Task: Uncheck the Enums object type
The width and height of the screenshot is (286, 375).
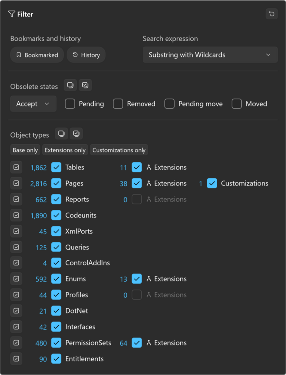Action: tap(56, 279)
